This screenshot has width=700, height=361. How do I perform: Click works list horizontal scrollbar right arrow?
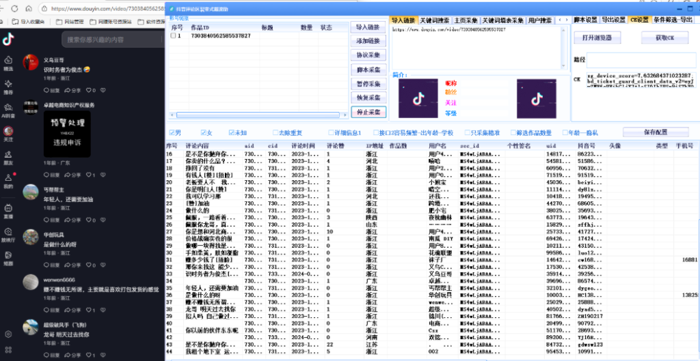345,115
